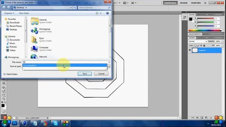Expand more workspaces chevron next to Painting
226x127 pixels.
pyautogui.click(x=205, y=3)
